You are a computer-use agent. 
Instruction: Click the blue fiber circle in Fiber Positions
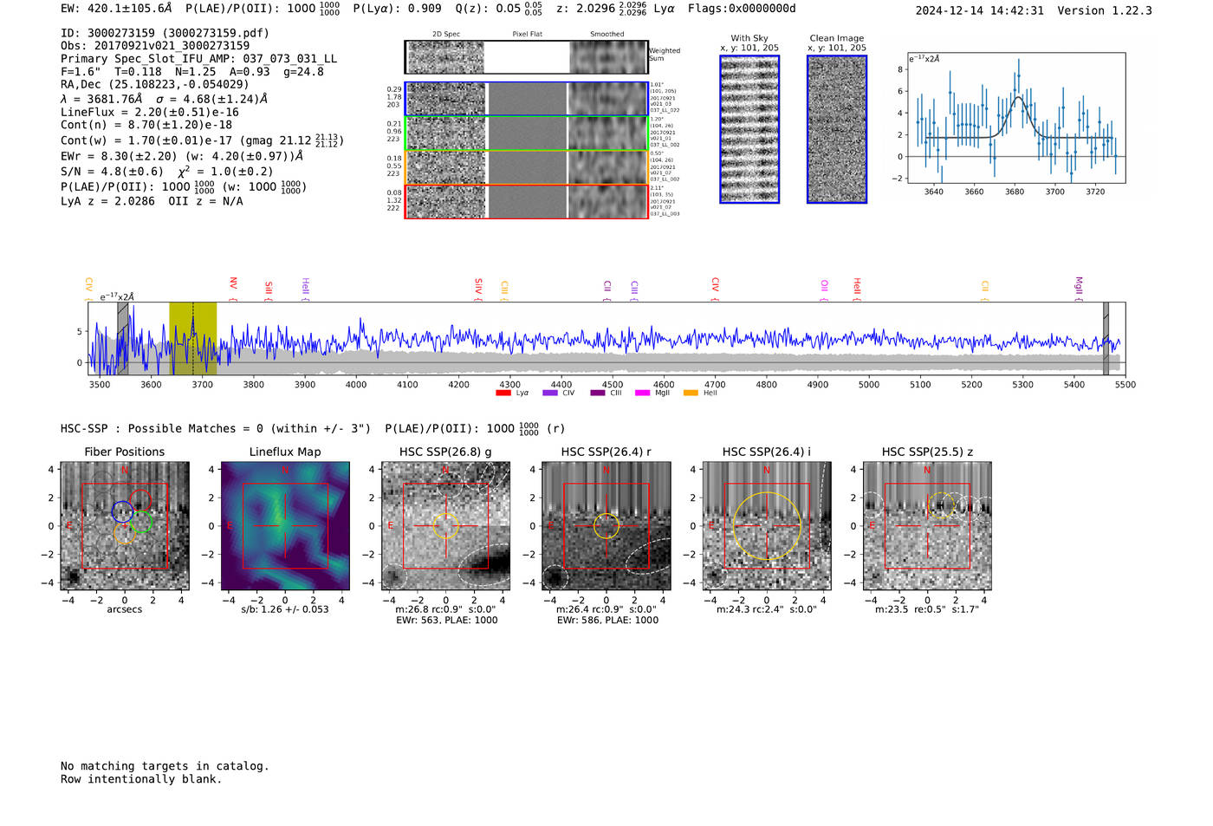[x=121, y=511]
